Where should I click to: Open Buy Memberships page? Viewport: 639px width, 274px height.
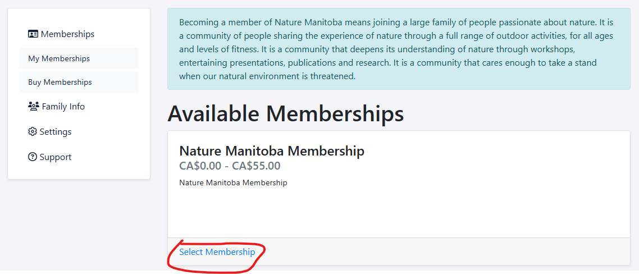coord(60,82)
